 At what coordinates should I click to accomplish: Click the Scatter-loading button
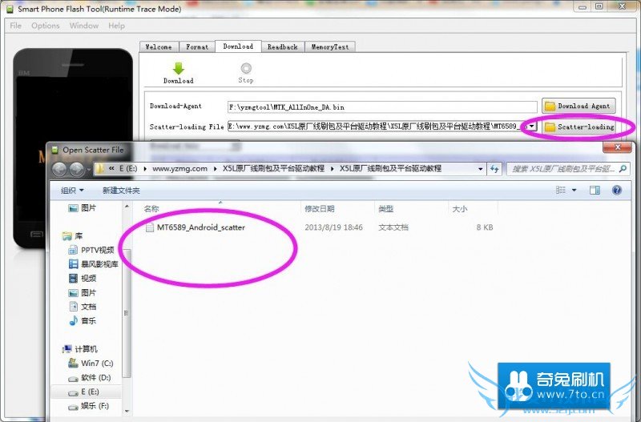(x=579, y=127)
